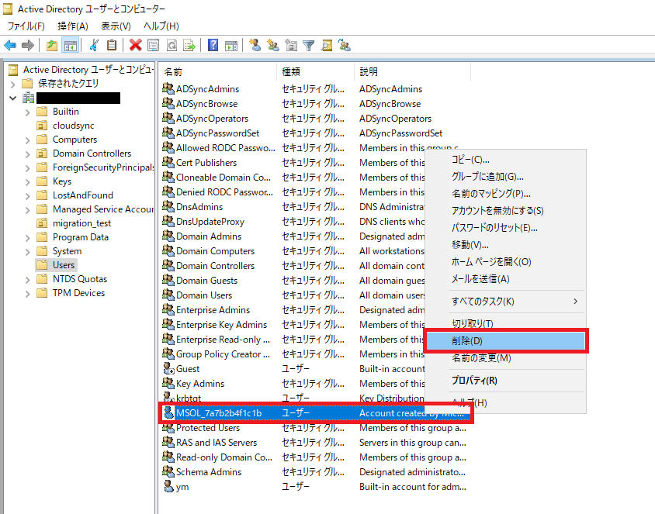655x514 pixels.
Task: Sort by the 説明 column header
Action: click(413, 72)
